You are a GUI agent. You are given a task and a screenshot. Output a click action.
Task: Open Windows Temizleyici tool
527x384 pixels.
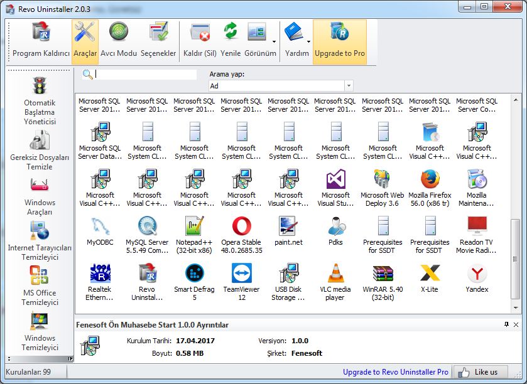tap(40, 332)
